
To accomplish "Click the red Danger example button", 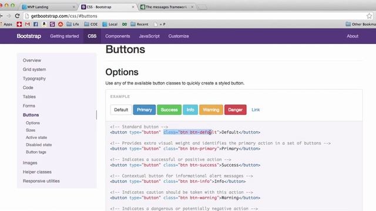I will [236, 110].
